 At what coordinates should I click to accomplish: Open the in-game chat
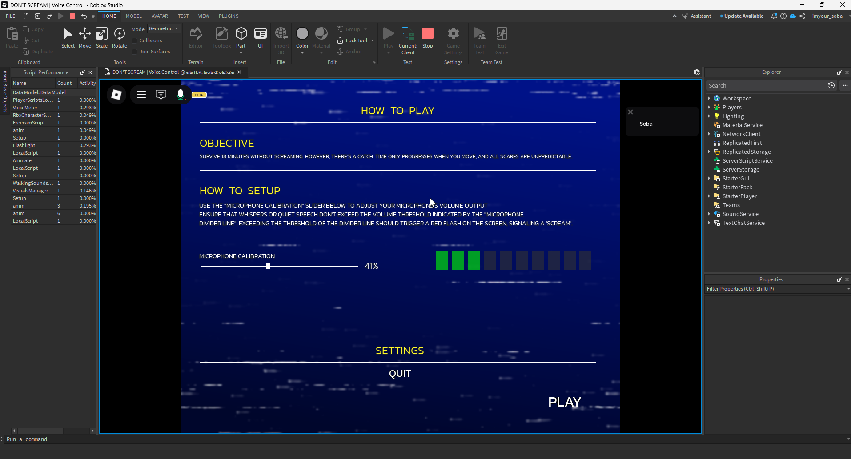point(161,95)
